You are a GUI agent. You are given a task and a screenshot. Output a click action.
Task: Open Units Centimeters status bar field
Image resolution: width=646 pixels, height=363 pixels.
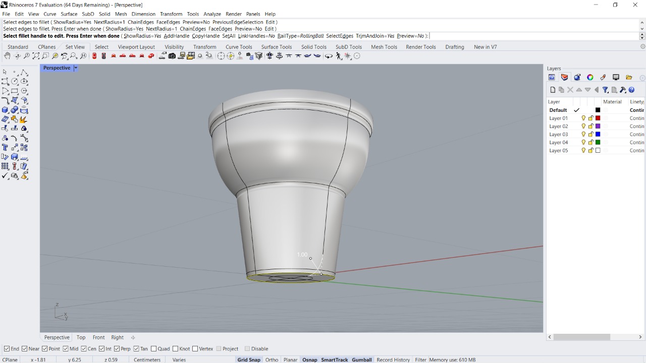tap(147, 360)
